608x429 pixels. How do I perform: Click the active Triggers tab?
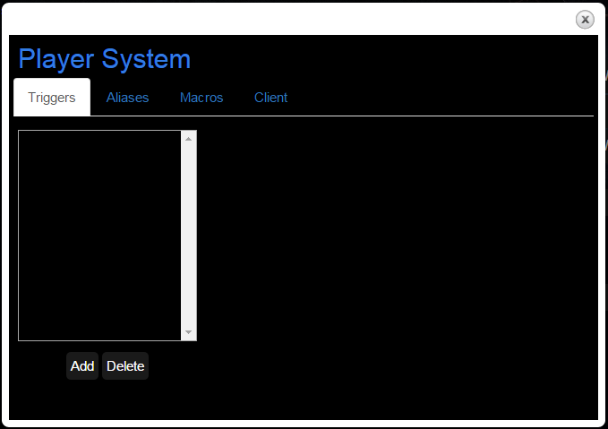(x=52, y=98)
